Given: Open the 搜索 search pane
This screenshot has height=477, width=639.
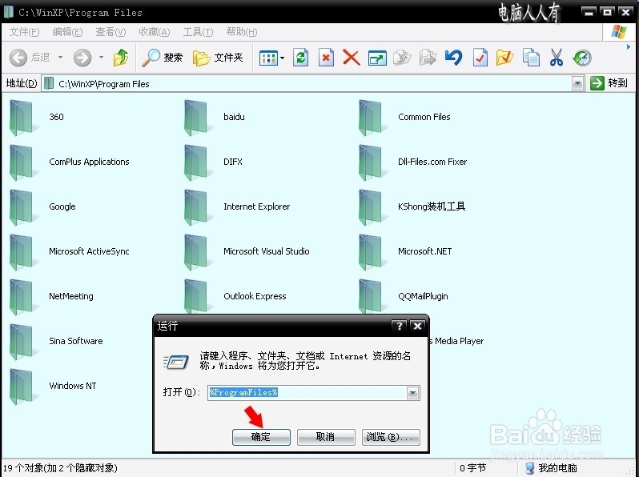Looking at the screenshot, I should pos(163,58).
